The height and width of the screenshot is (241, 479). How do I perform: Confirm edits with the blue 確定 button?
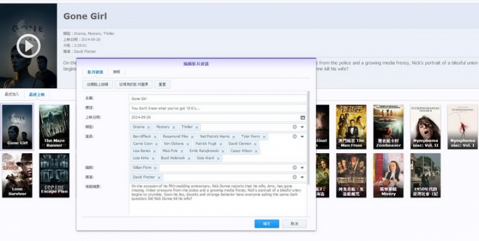click(x=267, y=224)
